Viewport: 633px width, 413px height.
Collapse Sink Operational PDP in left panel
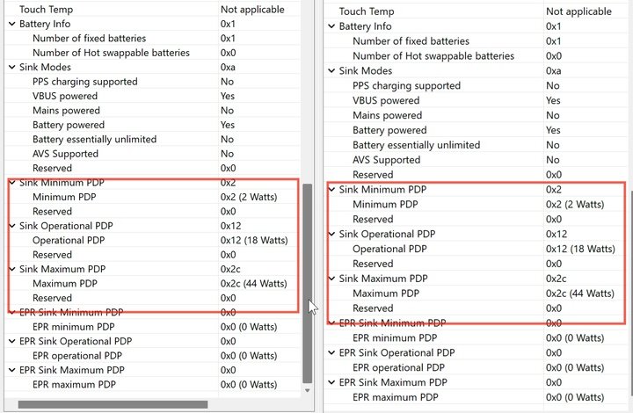coord(11,226)
